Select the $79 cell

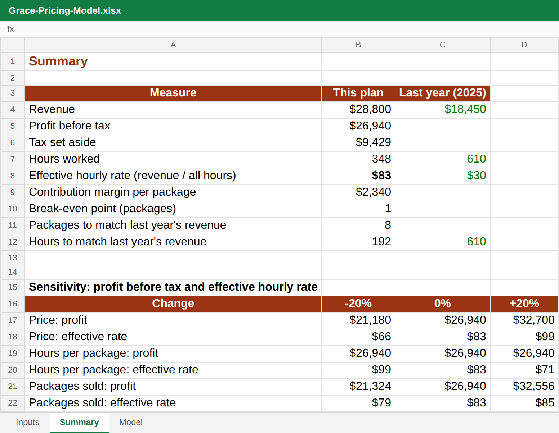point(358,403)
